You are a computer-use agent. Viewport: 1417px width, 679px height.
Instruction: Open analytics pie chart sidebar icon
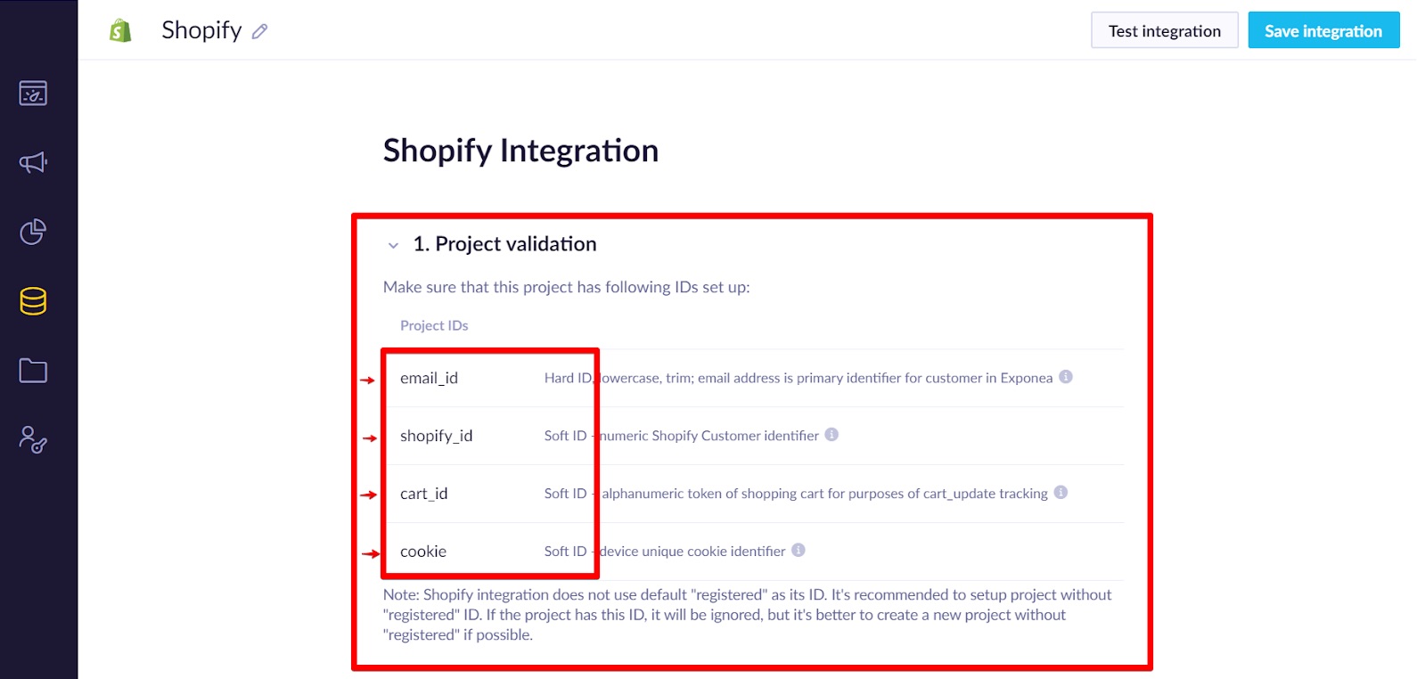pyautogui.click(x=33, y=232)
